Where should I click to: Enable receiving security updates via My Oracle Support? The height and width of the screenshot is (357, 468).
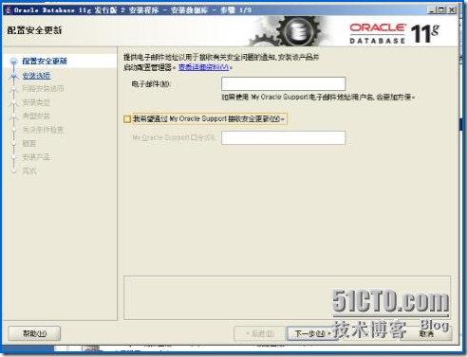click(x=127, y=119)
